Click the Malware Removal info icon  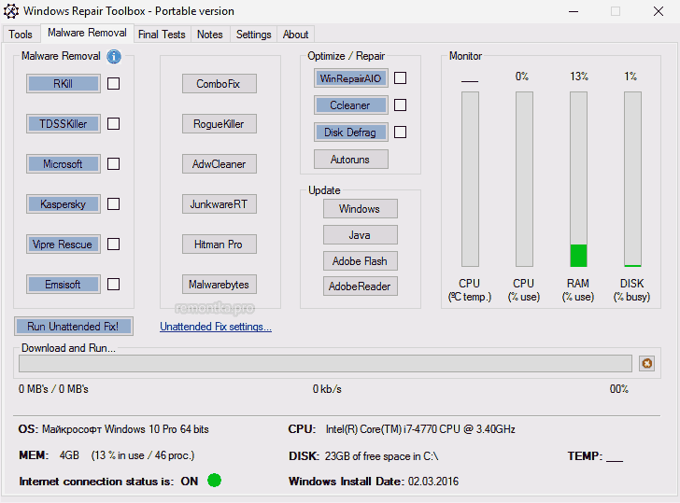114,56
